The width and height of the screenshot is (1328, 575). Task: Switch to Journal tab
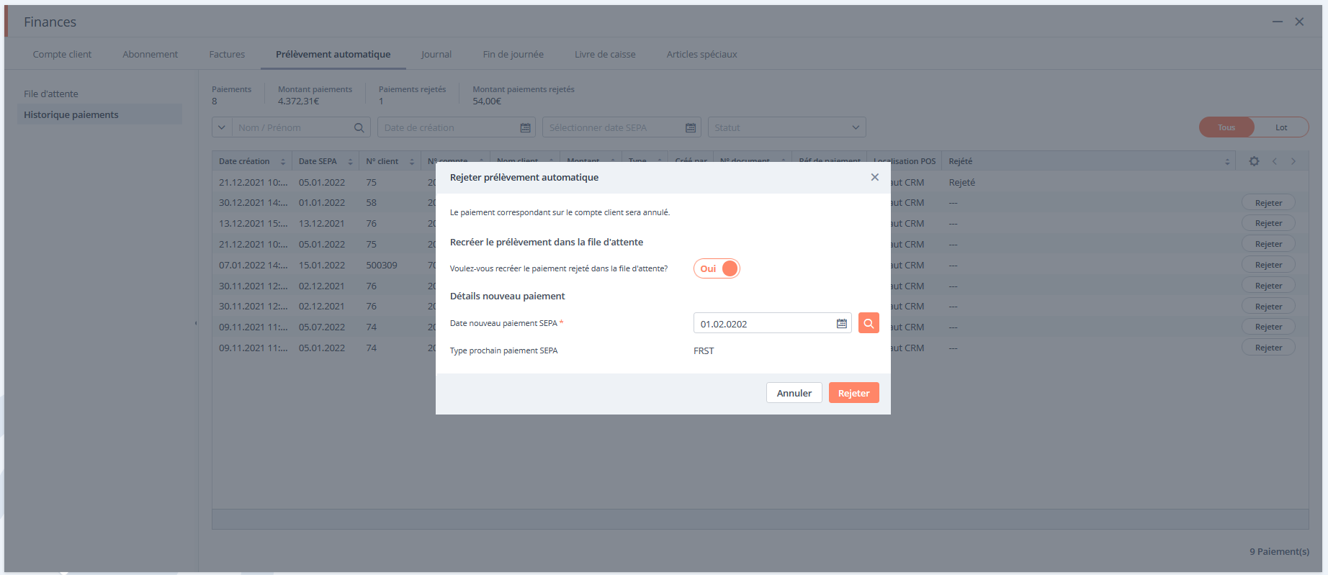[x=436, y=54]
